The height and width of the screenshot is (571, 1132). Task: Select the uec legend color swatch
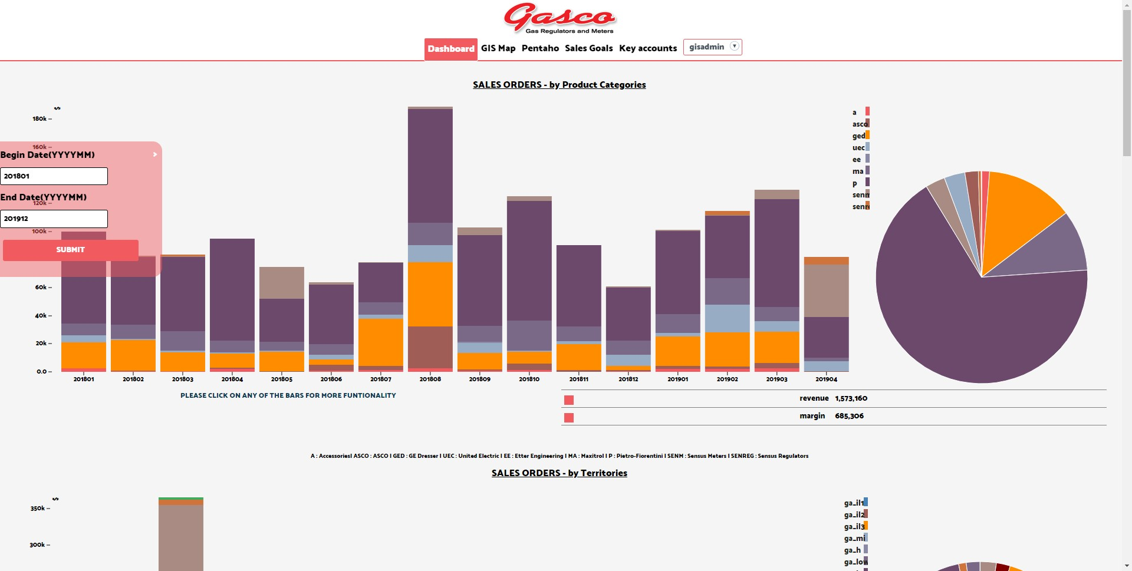point(867,147)
